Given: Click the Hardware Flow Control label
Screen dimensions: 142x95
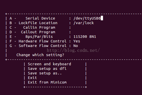Looking at the screenshot, I should (x=43, y=41).
